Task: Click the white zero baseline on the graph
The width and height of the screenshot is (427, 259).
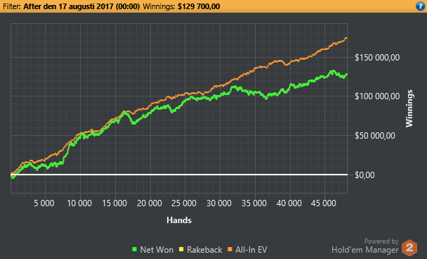Action: click(179, 175)
